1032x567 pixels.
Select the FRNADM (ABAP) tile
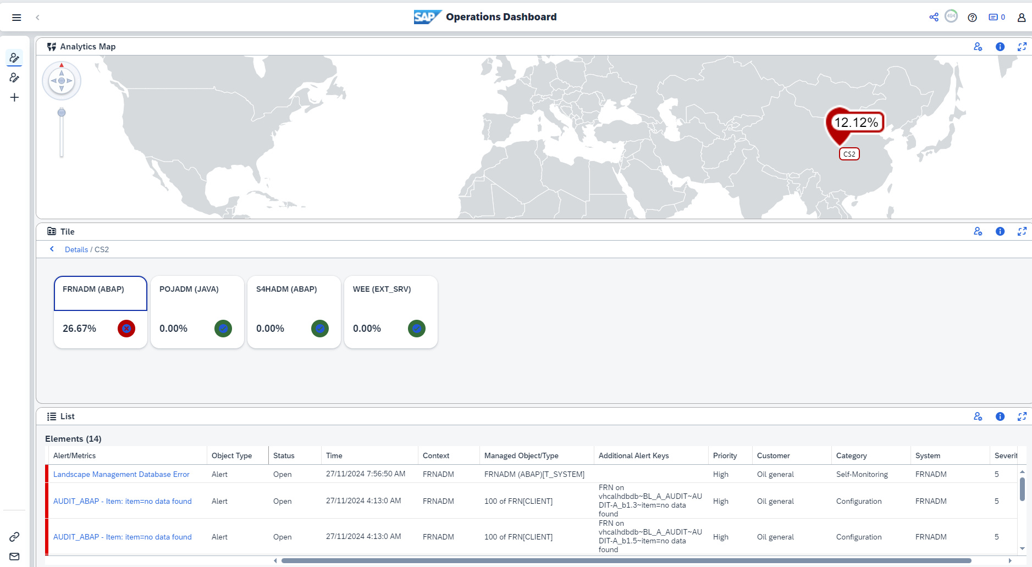[101, 312]
